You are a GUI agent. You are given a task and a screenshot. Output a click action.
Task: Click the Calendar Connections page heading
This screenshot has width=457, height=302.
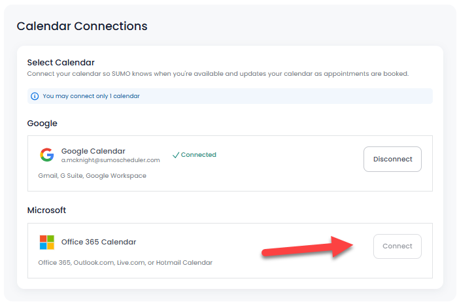82,26
